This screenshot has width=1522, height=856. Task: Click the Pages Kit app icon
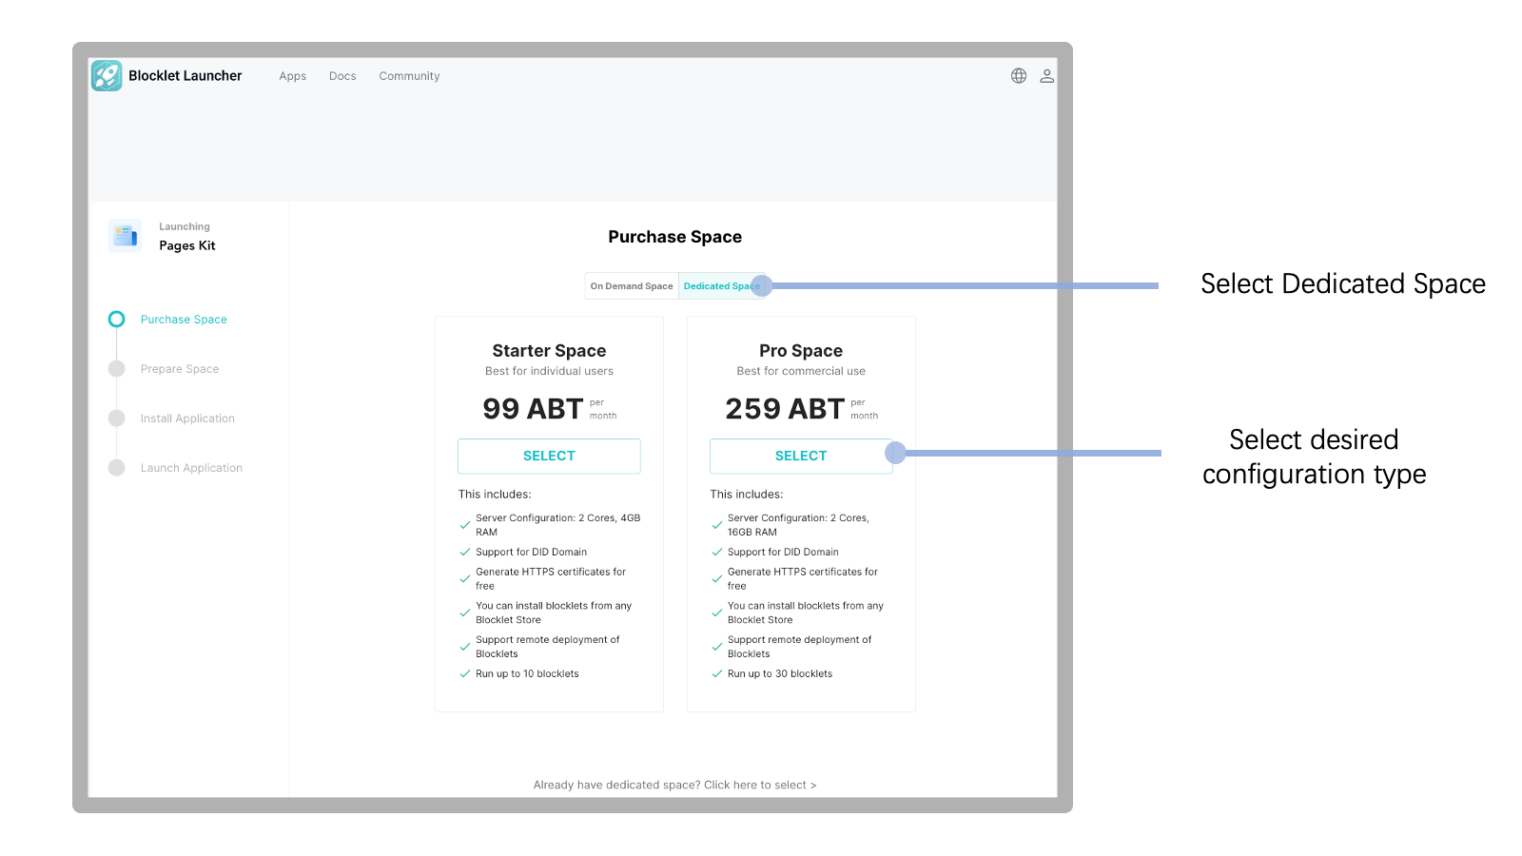tap(125, 236)
